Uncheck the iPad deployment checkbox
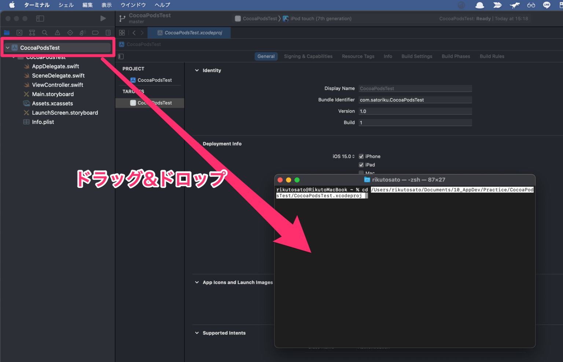The image size is (563, 362). click(361, 165)
